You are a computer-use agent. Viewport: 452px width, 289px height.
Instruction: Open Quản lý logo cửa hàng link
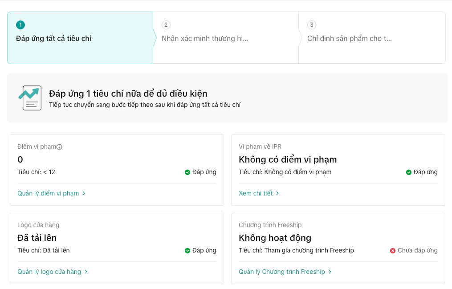click(49, 272)
